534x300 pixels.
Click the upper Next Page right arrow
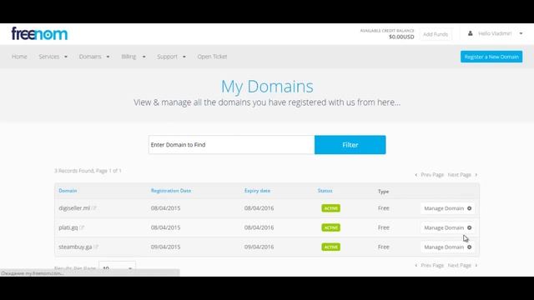click(476, 175)
